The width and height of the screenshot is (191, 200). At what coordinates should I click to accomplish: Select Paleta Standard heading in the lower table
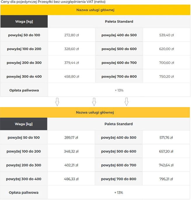tap(118, 124)
